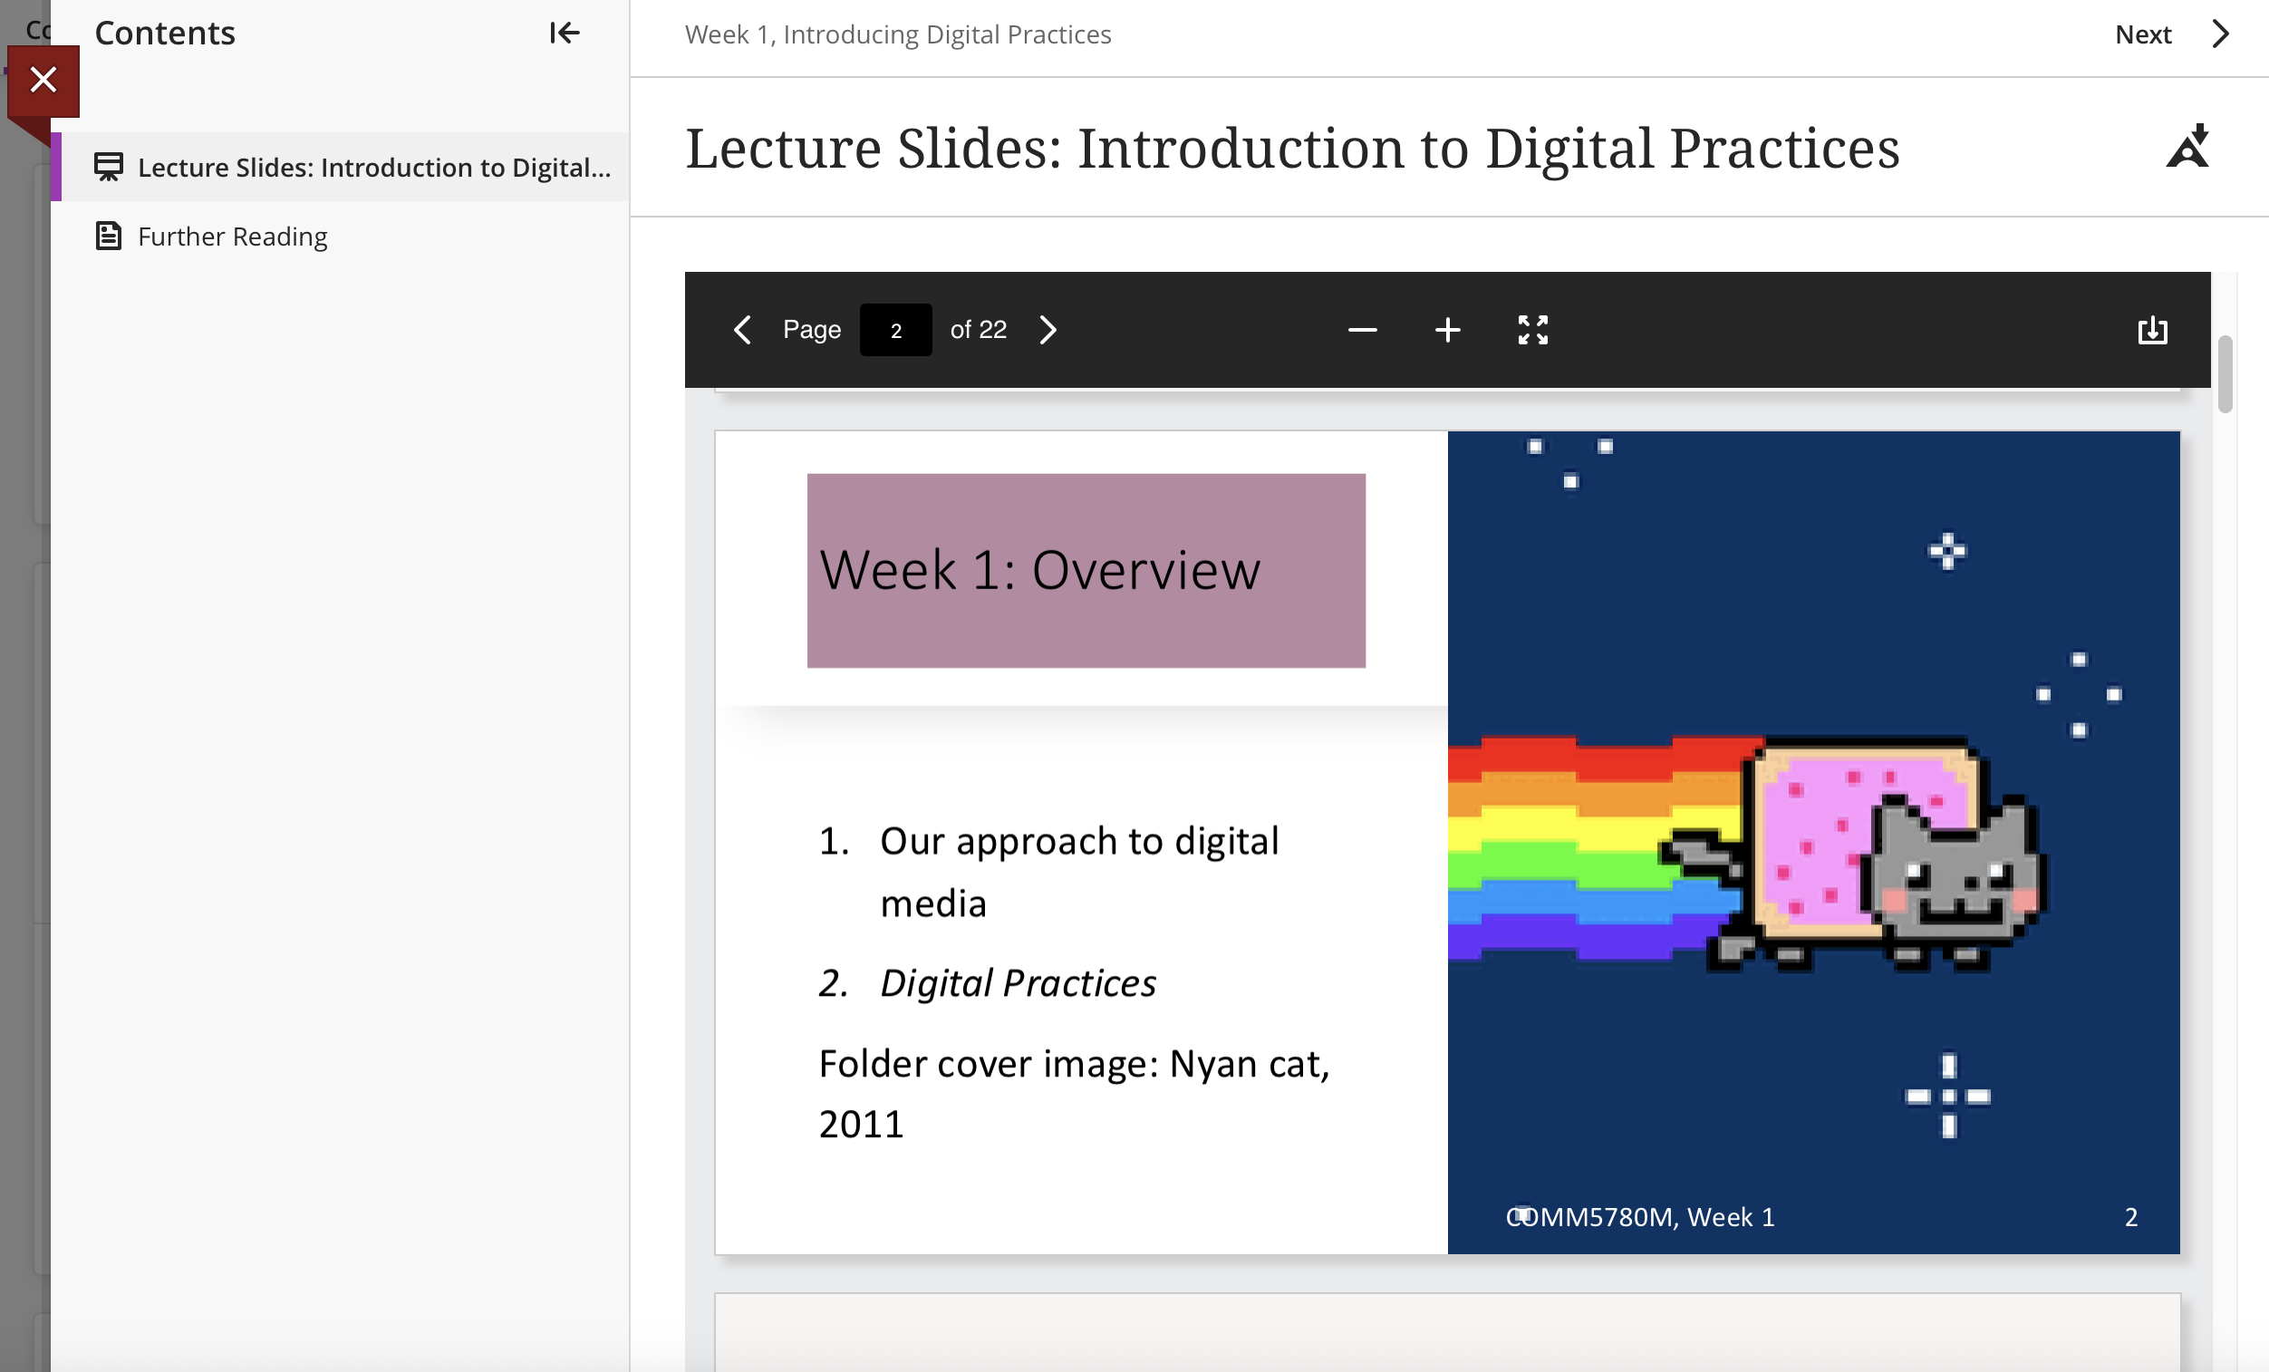The height and width of the screenshot is (1372, 2269).
Task: Zoom out the document viewer
Action: [x=1362, y=330]
